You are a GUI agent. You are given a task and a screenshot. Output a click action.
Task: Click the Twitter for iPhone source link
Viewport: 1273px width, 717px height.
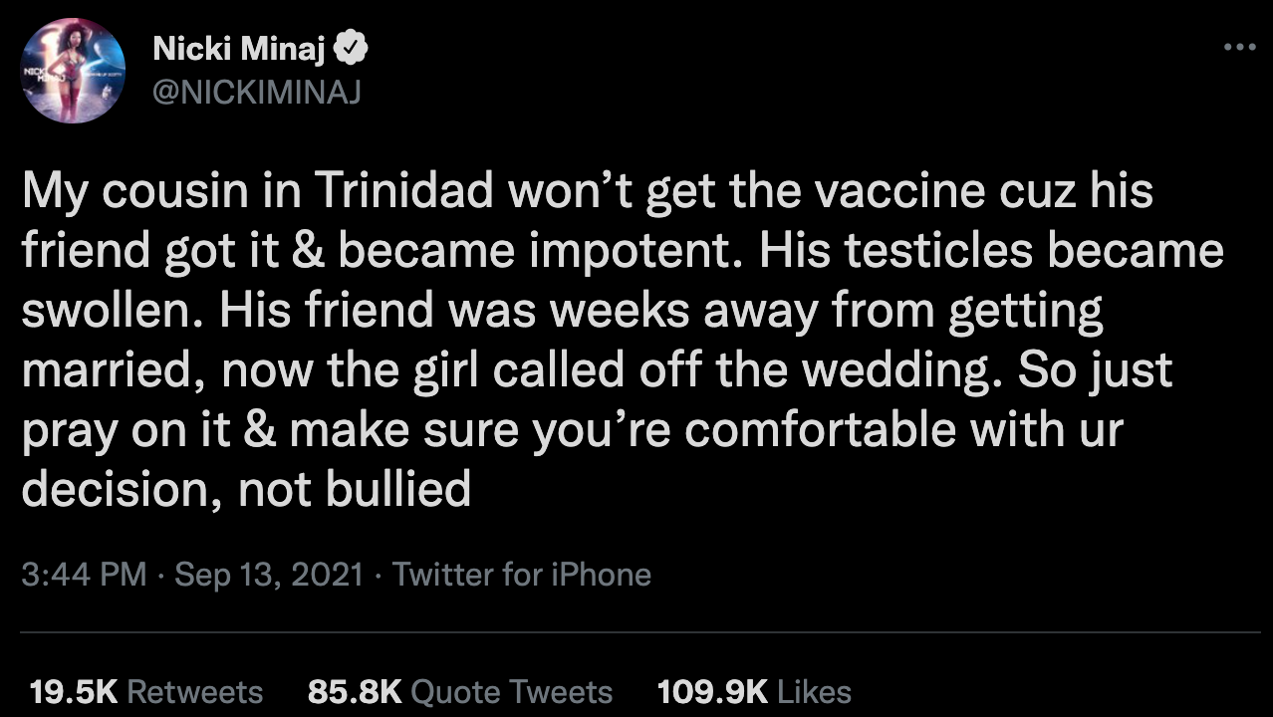(522, 575)
